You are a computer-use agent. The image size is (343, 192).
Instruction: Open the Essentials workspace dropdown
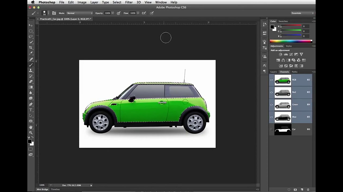pyautogui.click(x=302, y=13)
